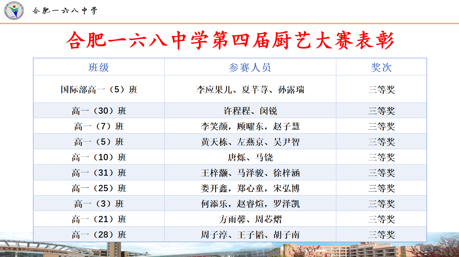Click the 黄天栋、左燕京、吴尹智 cell
Image resolution: width=459 pixels, height=257 pixels.
coord(250,142)
